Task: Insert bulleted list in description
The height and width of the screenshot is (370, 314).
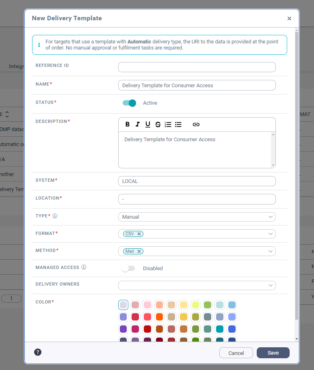Action: point(178,125)
